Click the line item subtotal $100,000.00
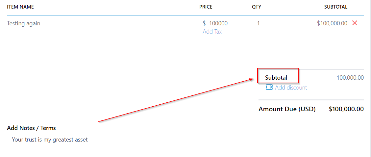Viewport: 371px width, 157px height. click(332, 23)
